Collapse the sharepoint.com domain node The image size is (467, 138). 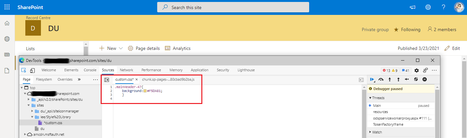pos(25,94)
